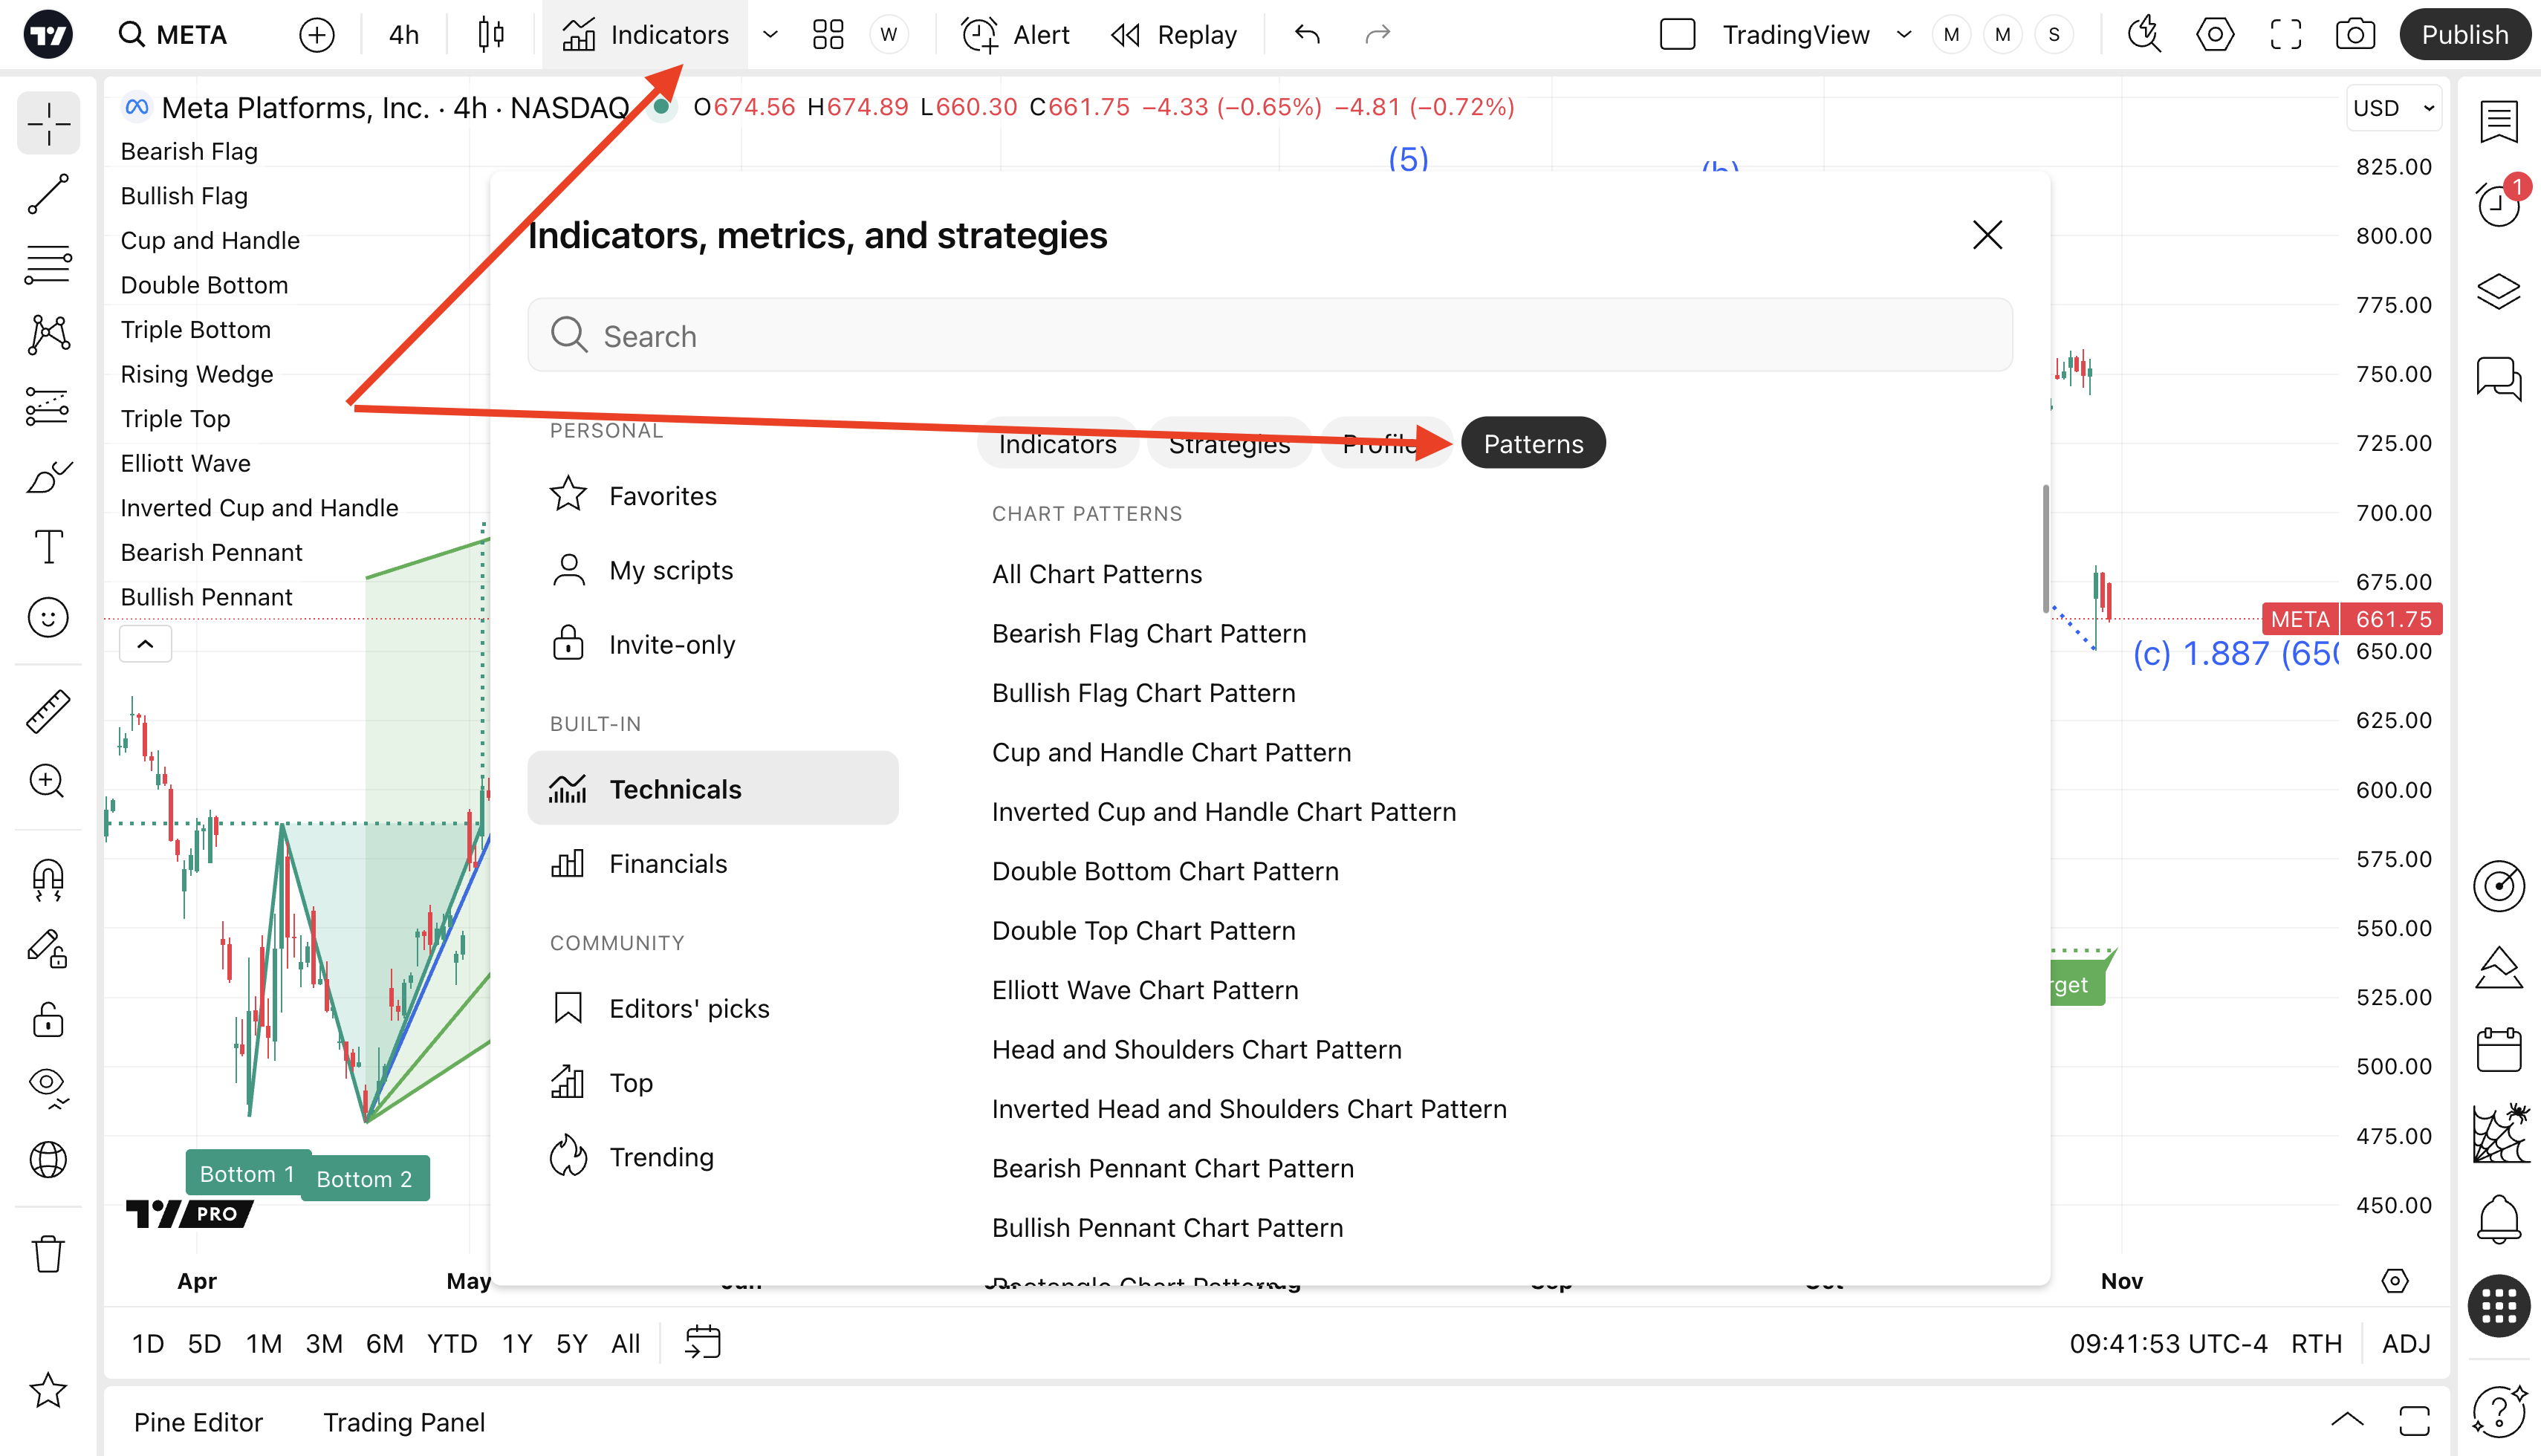
Task: Select the trend line drawing tool
Action: point(48,195)
